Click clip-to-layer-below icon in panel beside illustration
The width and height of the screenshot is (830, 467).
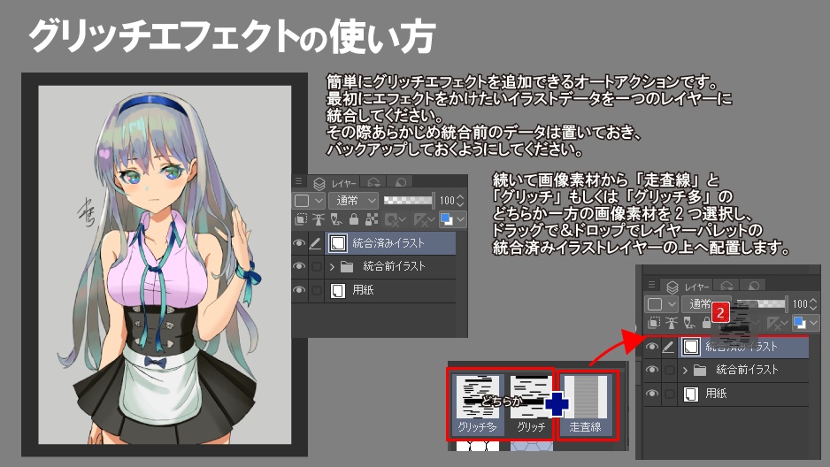click(x=301, y=218)
